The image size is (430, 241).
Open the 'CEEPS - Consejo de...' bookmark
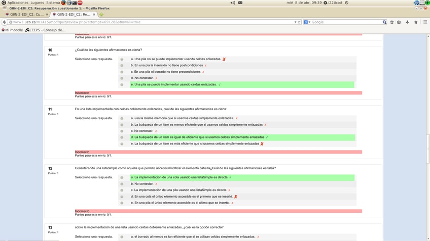(x=47, y=30)
